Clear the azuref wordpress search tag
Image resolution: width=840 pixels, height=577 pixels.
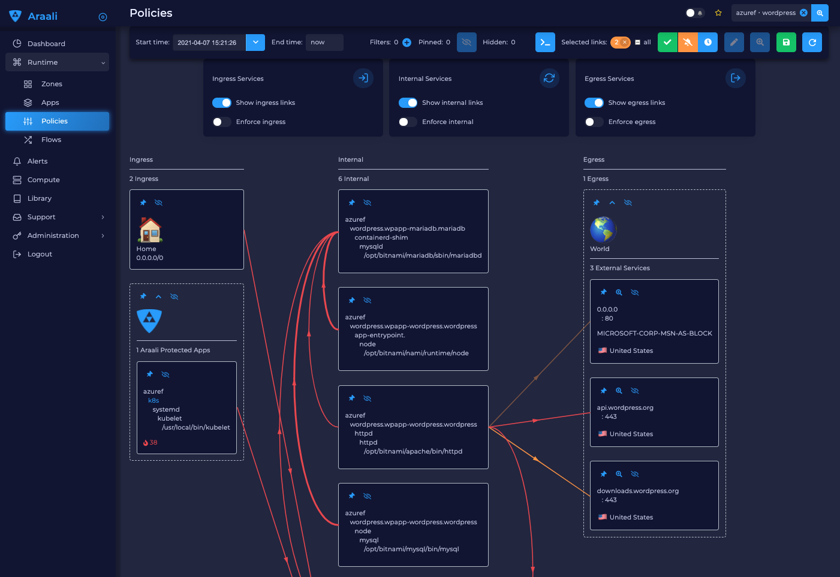click(x=803, y=13)
